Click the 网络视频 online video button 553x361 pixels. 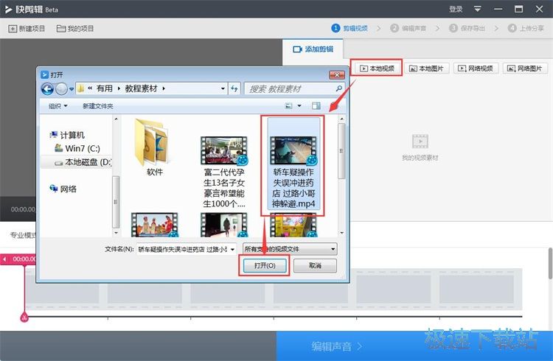click(476, 68)
